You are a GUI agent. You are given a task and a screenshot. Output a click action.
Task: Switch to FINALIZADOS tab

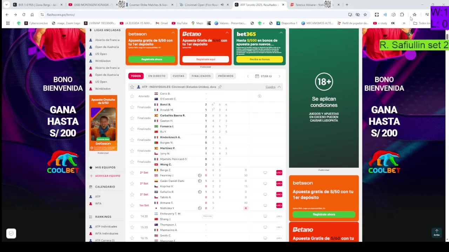pos(201,76)
